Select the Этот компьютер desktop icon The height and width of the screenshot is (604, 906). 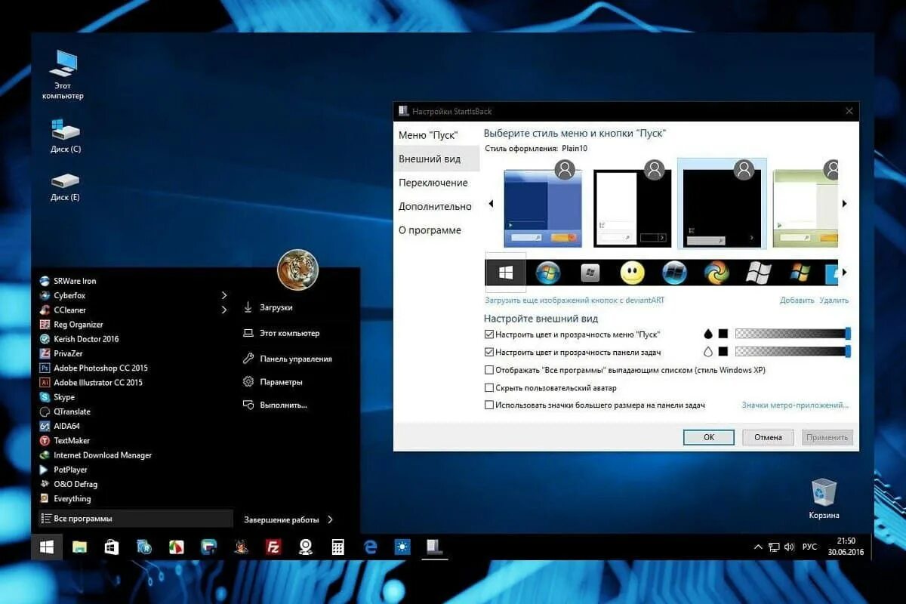(x=63, y=75)
